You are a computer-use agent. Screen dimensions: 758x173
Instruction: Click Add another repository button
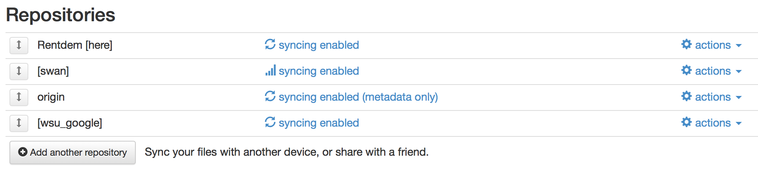click(73, 153)
